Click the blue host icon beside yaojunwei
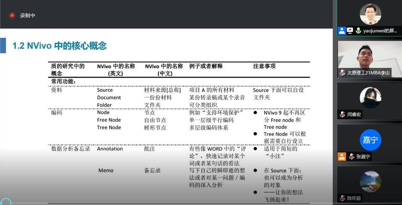Screen dimensions: 402x205 (342, 31)
